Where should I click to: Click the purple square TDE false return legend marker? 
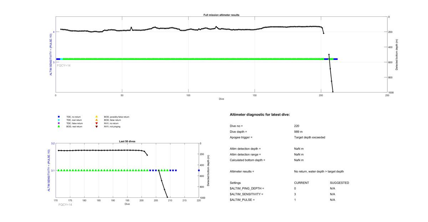click(x=59, y=123)
